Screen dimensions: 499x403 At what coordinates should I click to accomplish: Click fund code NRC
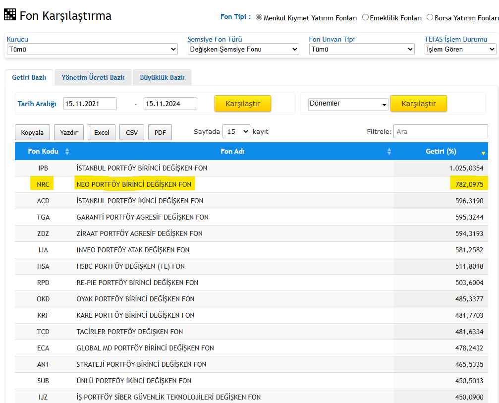pos(43,184)
